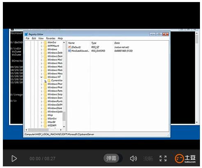
Task: Click the Registry Editor title bar icon
Action: 26,34
